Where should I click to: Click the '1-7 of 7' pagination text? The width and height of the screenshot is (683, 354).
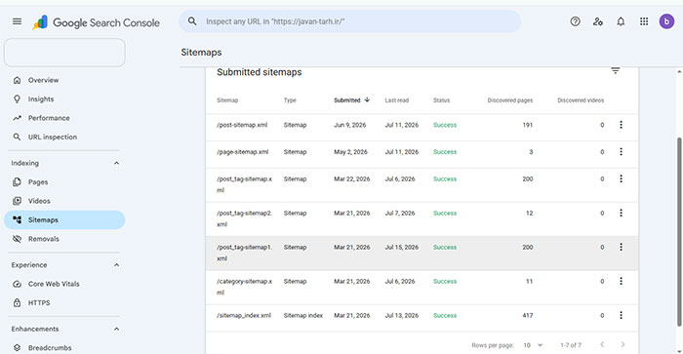click(571, 345)
